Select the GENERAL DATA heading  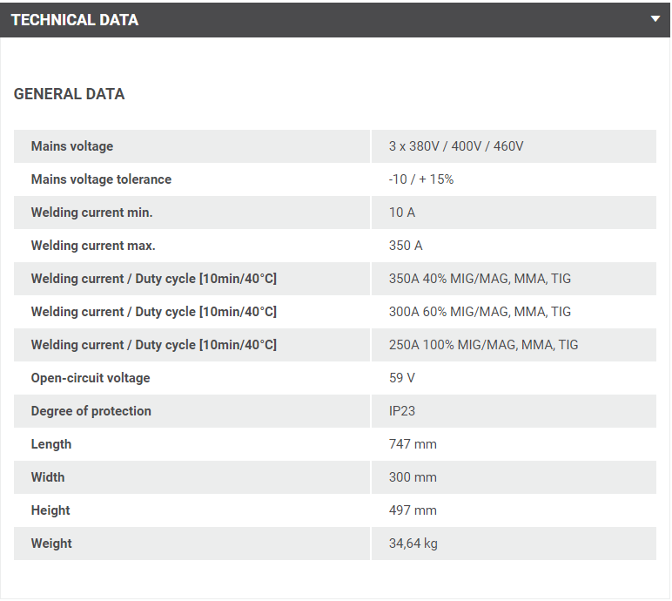tap(69, 94)
